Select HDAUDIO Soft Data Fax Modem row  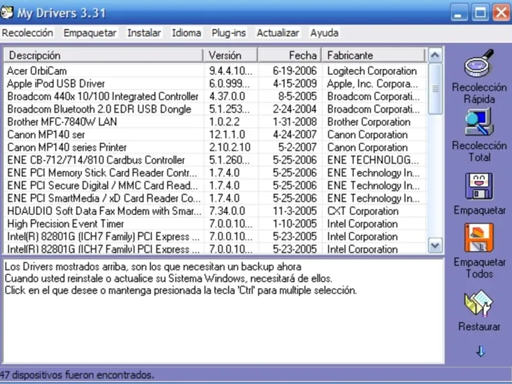pos(216,211)
